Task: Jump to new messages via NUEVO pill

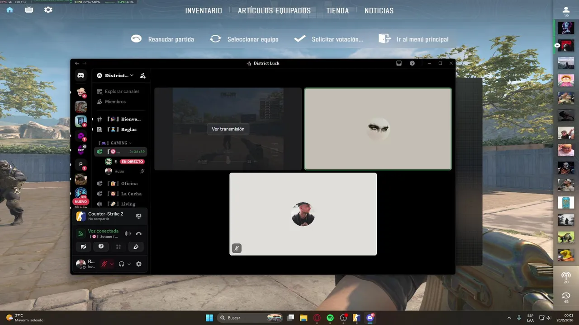Action: pyautogui.click(x=81, y=202)
